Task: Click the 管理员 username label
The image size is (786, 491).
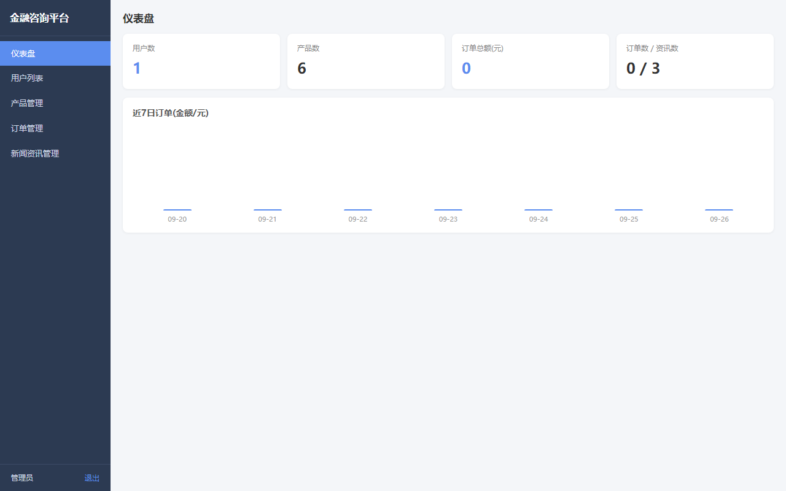Action: pyautogui.click(x=22, y=478)
